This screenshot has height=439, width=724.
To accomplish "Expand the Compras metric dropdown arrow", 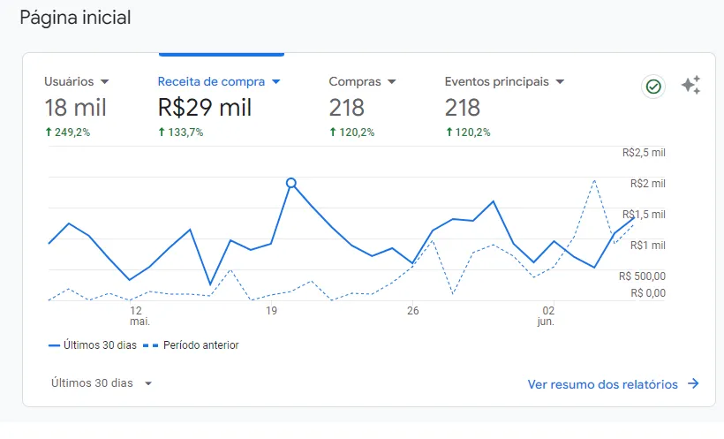I will 392,82.
